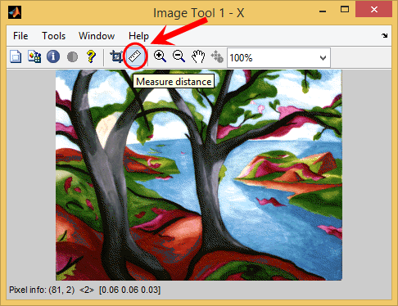The image size is (398, 306).
Task: Select the Zoom Out magnifier
Action: coord(179,56)
